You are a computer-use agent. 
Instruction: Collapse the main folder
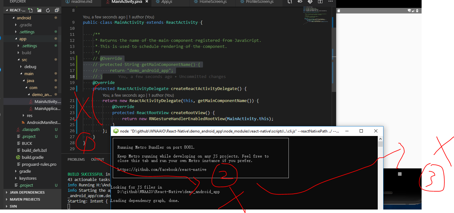[x=21, y=74]
